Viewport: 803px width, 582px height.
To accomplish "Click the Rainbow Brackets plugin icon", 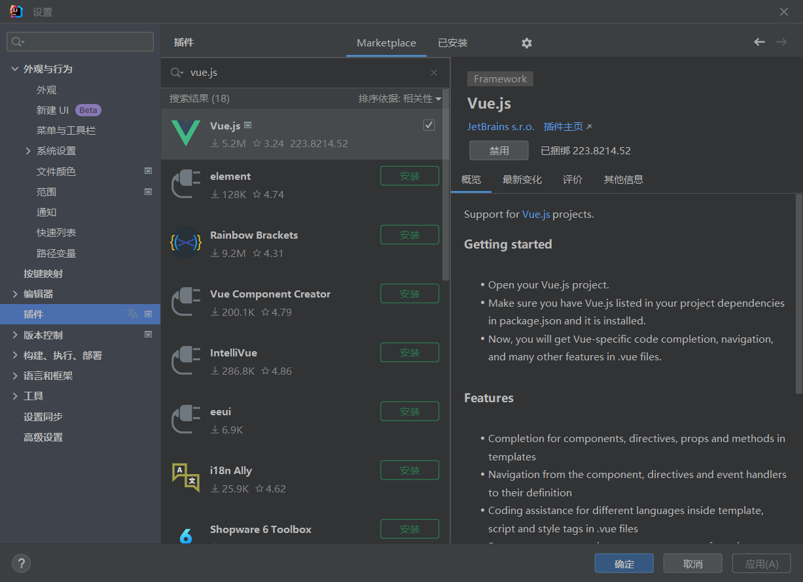I will pos(186,243).
